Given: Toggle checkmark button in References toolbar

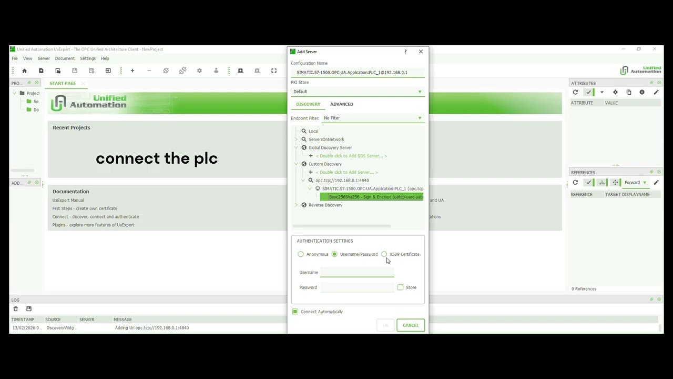Looking at the screenshot, I should coord(589,183).
